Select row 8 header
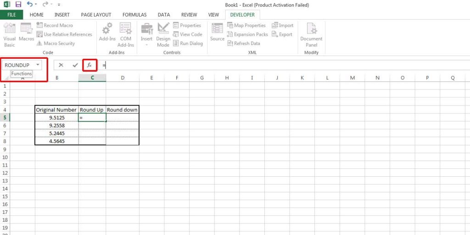Viewport: 470px width, 235px height. 5,141
